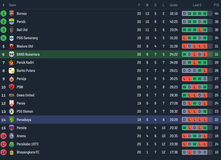221x160 pixels.
Task: Click the Borneo club crest icon
Action: click(12, 14)
